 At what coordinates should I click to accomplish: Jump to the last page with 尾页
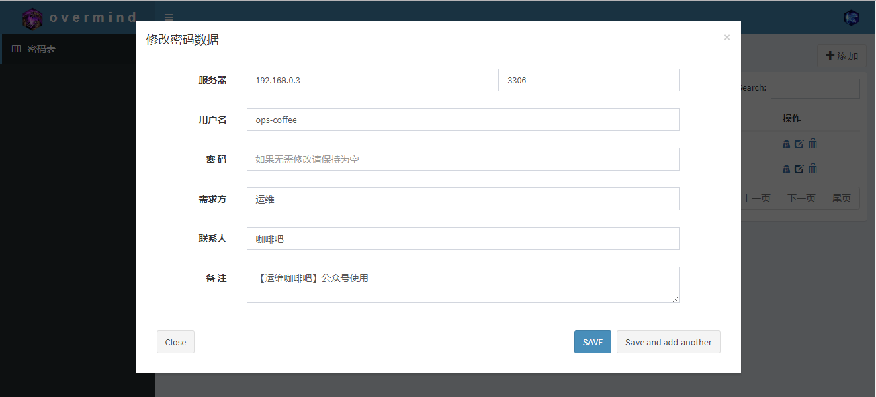[x=841, y=197]
